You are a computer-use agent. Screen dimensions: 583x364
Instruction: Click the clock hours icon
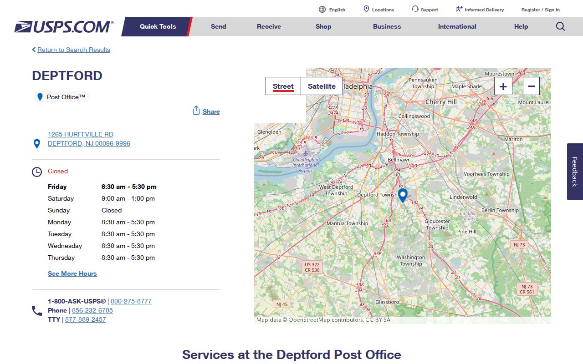(x=37, y=172)
